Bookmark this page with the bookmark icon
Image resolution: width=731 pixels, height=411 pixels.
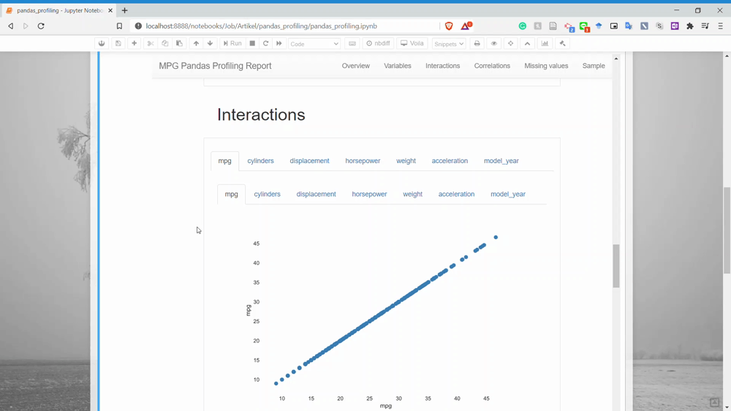coord(119,26)
